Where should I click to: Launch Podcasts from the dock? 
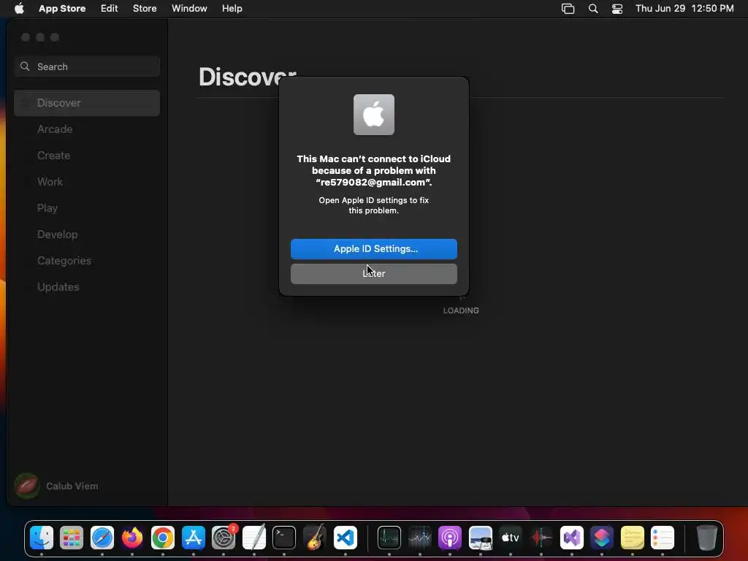pyautogui.click(x=450, y=538)
